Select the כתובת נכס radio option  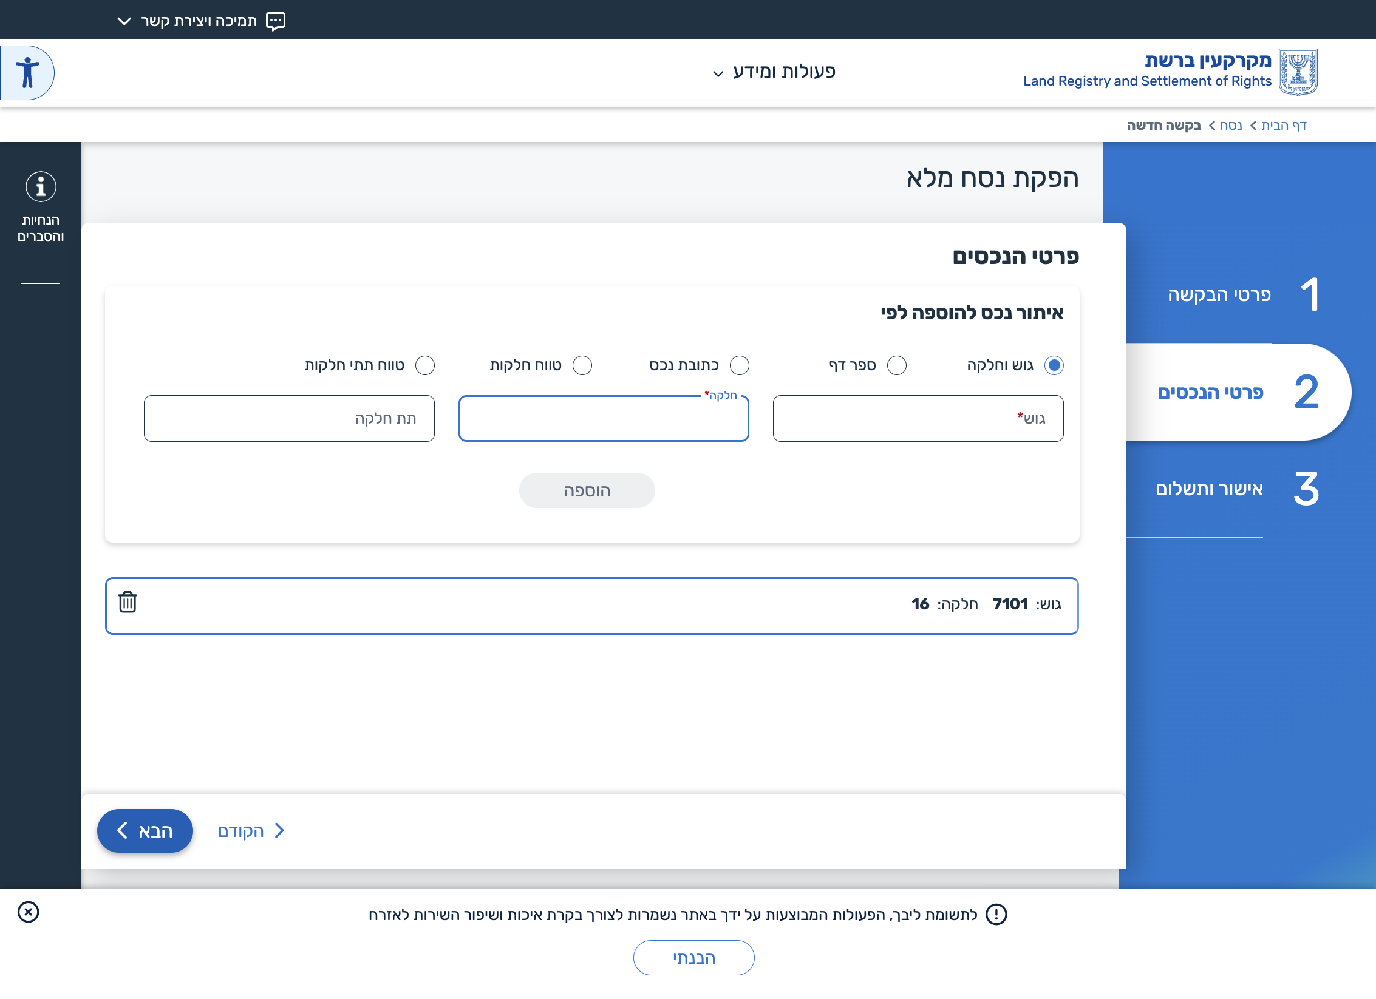click(740, 365)
